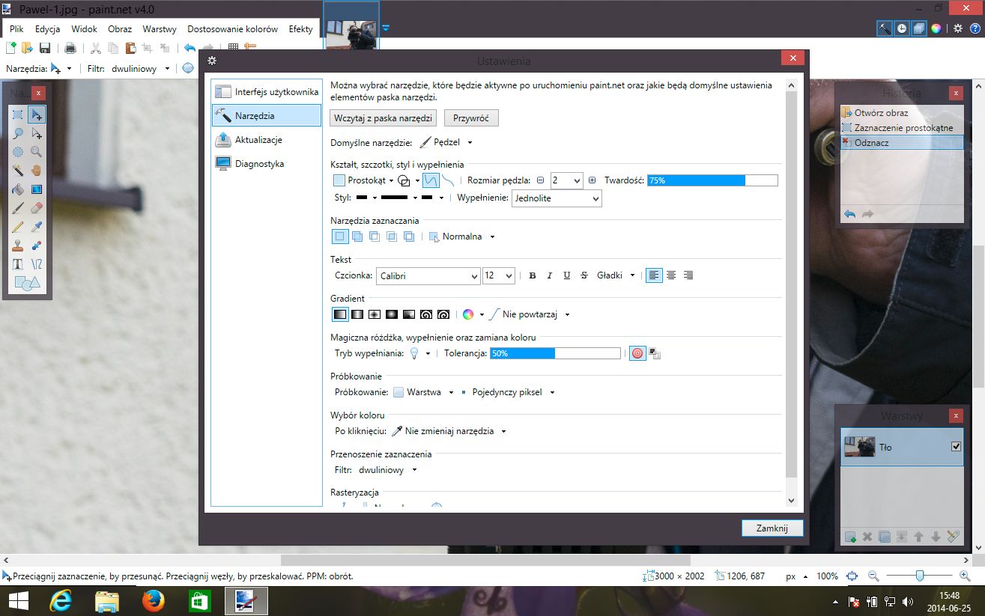Click the Open file icon in toolbar
This screenshot has height=616, width=985.
click(x=28, y=49)
